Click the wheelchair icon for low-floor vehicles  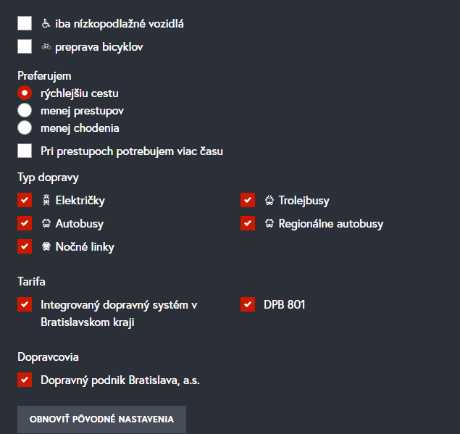(46, 24)
